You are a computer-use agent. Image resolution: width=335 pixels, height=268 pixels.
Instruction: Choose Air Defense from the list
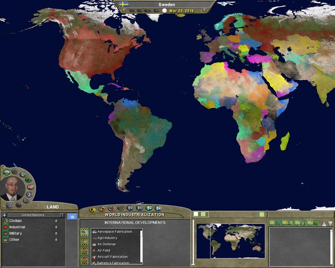tap(106, 244)
